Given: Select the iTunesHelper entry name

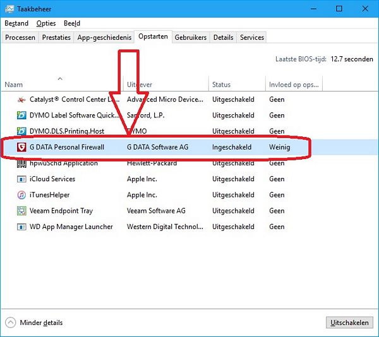Looking at the screenshot, I should [x=49, y=195].
